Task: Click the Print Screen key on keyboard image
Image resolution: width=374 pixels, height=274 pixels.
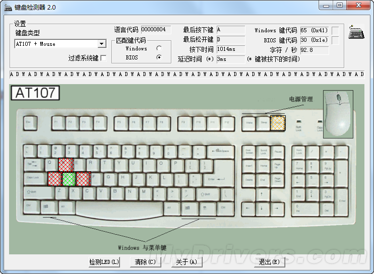Action: click(249, 152)
